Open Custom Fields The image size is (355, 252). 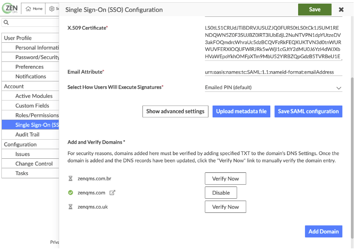coord(30,106)
